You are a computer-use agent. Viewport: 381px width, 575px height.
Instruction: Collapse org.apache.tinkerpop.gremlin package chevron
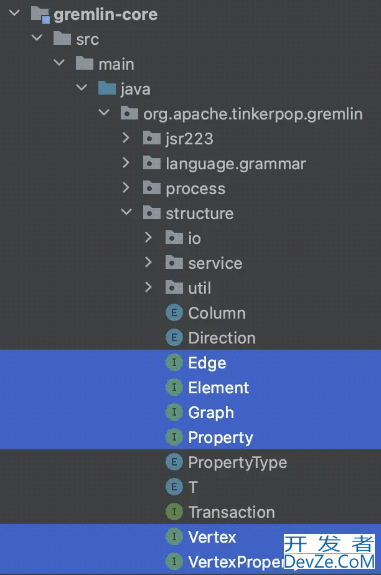coord(105,113)
